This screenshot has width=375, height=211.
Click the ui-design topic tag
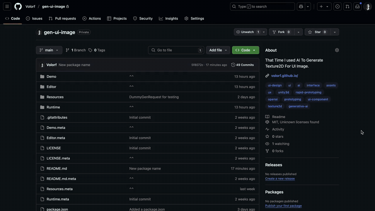click(275, 85)
